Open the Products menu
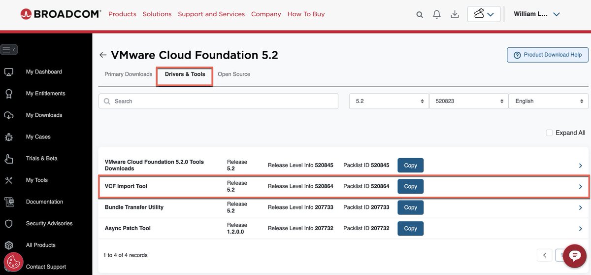 pyautogui.click(x=122, y=14)
